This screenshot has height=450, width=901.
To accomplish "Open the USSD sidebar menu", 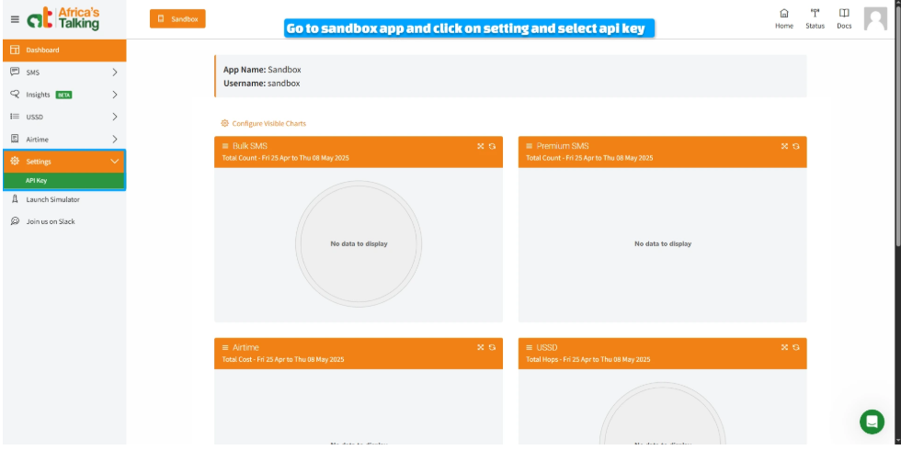I will coord(64,117).
